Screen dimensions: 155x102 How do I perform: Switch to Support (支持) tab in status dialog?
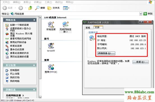(x=98, y=27)
